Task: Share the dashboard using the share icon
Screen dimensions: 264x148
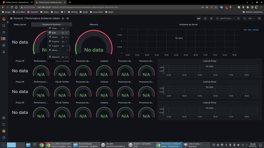Action: (68, 18)
